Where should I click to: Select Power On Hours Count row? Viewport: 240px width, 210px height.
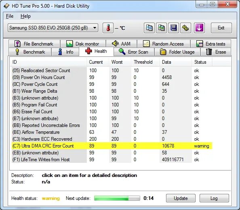tap(112, 77)
